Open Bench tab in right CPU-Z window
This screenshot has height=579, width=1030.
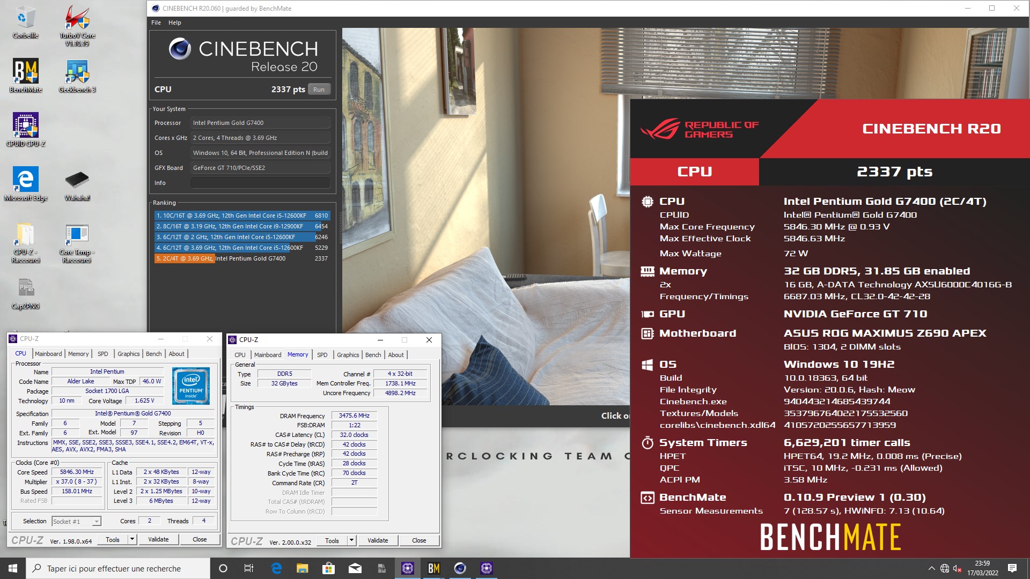pyautogui.click(x=373, y=355)
